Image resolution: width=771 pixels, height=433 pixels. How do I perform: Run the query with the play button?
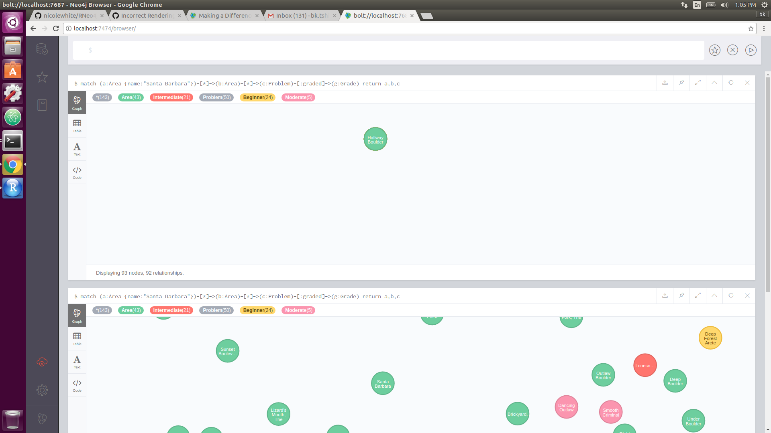click(751, 50)
